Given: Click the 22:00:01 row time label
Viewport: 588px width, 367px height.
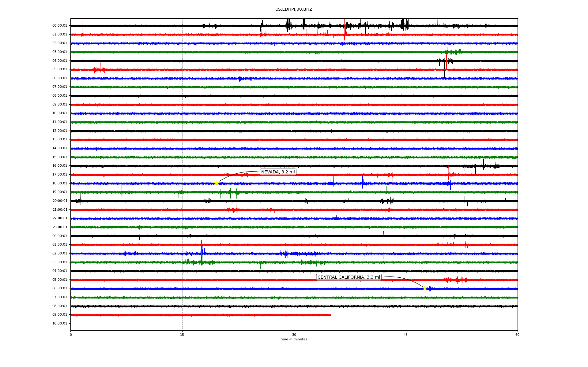Looking at the screenshot, I should pos(60,218).
